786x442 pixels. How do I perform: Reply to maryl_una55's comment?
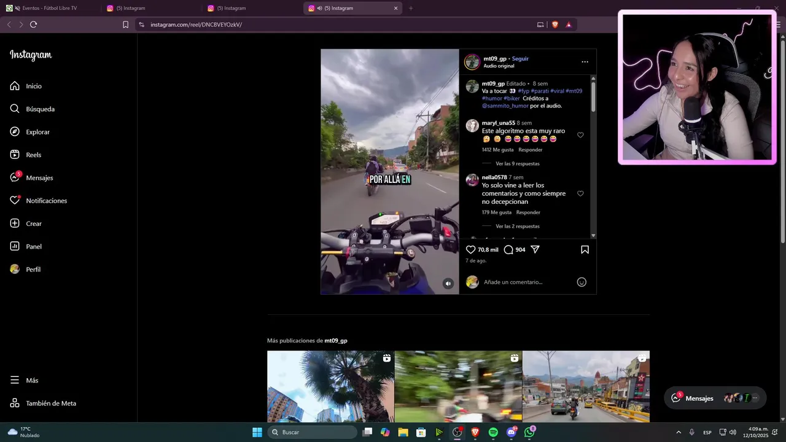531,150
